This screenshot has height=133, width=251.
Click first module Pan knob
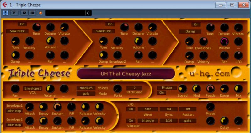click(51, 55)
